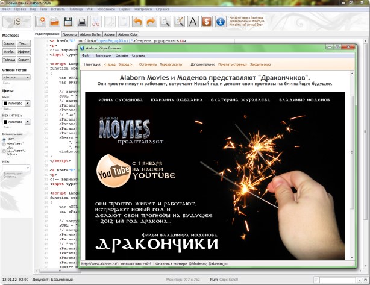The image size is (370, 285).
Task: Click the Paste clipboard icon
Action: (124, 22)
